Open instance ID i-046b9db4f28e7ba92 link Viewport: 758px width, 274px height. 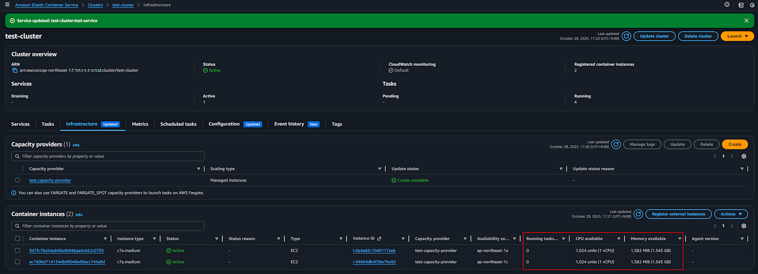coord(374,262)
